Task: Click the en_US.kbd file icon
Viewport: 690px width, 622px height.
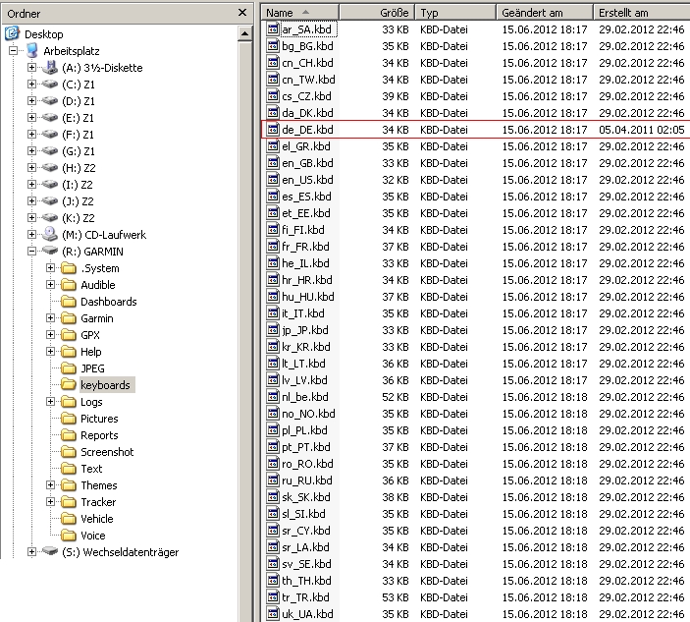Action: [x=274, y=180]
